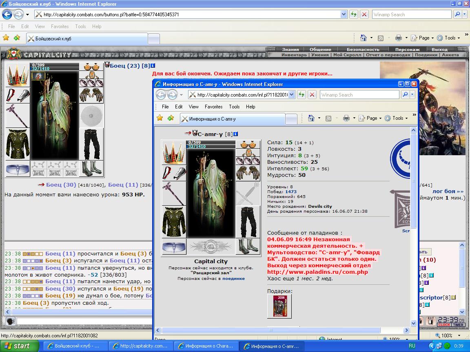Click the empty sword slot in the info window
The height and width of the screenshot is (352, 470).
[x=248, y=194]
